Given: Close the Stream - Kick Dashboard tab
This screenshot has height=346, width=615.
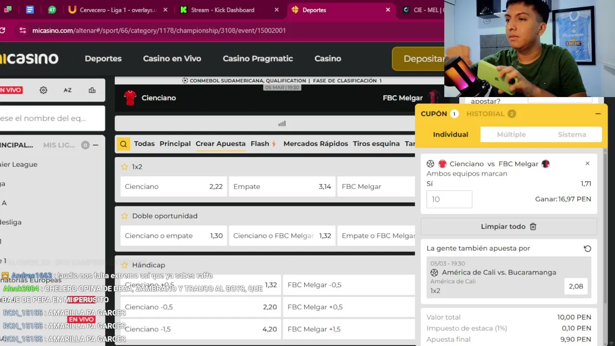Looking at the screenshot, I should (276, 10).
